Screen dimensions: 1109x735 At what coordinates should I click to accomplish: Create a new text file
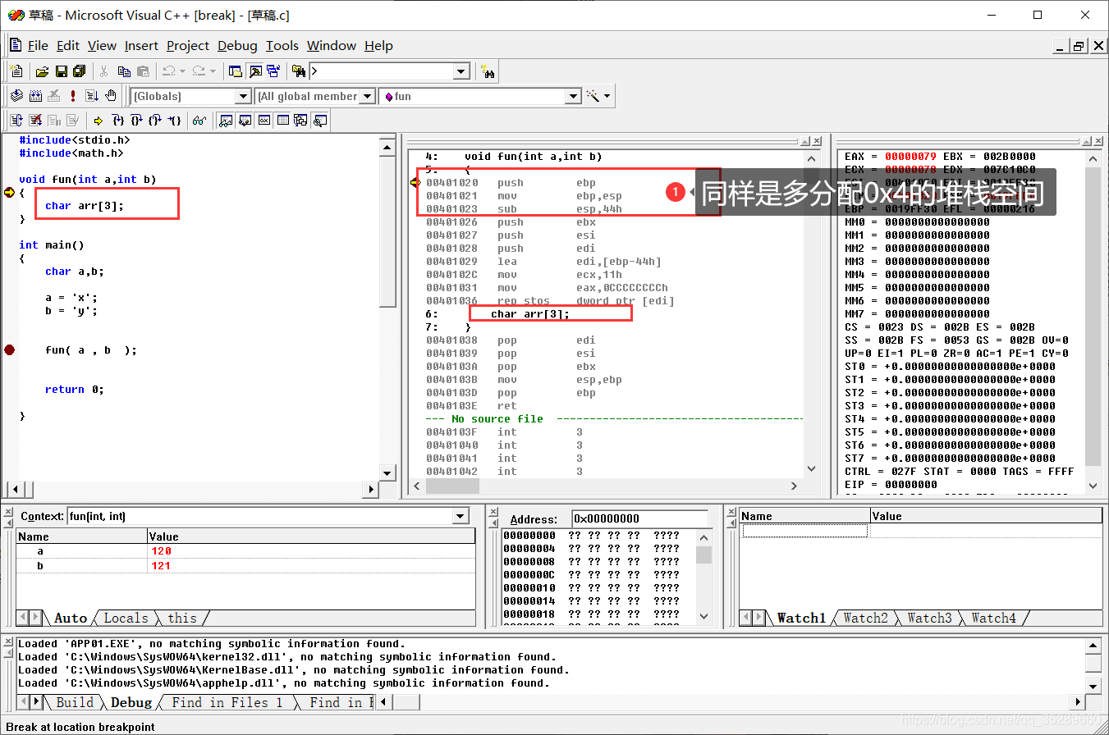point(16,71)
